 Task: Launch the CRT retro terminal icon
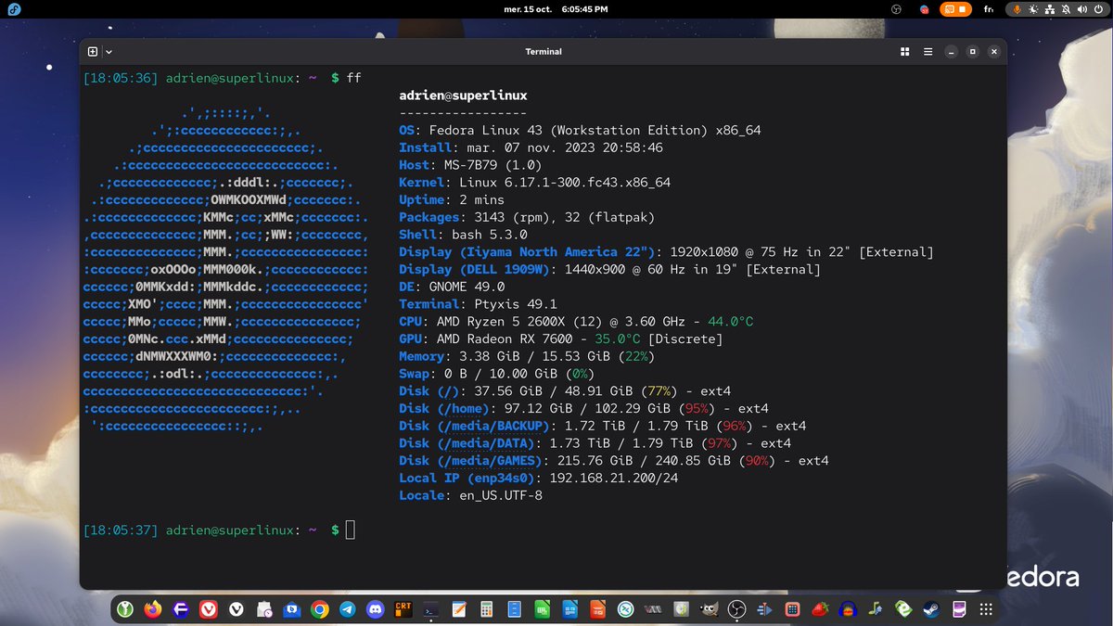tap(403, 609)
